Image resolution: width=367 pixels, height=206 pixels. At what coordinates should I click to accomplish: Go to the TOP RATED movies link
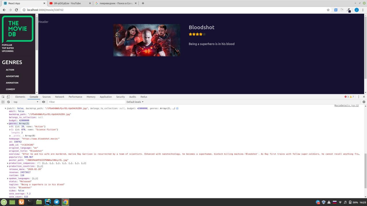(x=8, y=48)
